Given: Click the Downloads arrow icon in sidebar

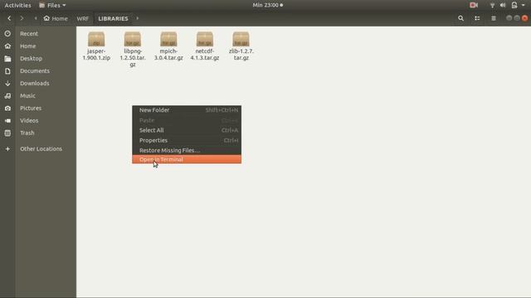Looking at the screenshot, I should 7,84.
